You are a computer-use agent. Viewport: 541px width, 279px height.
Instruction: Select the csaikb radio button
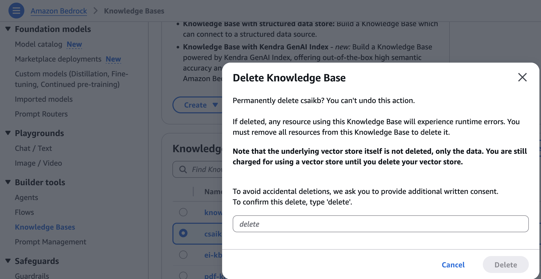coord(183,233)
